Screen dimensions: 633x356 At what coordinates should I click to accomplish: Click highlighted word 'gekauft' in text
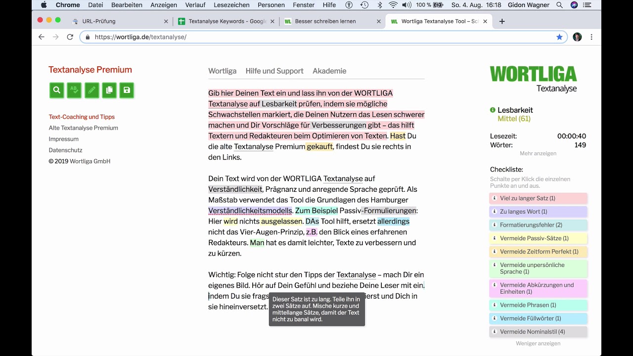pyautogui.click(x=319, y=146)
